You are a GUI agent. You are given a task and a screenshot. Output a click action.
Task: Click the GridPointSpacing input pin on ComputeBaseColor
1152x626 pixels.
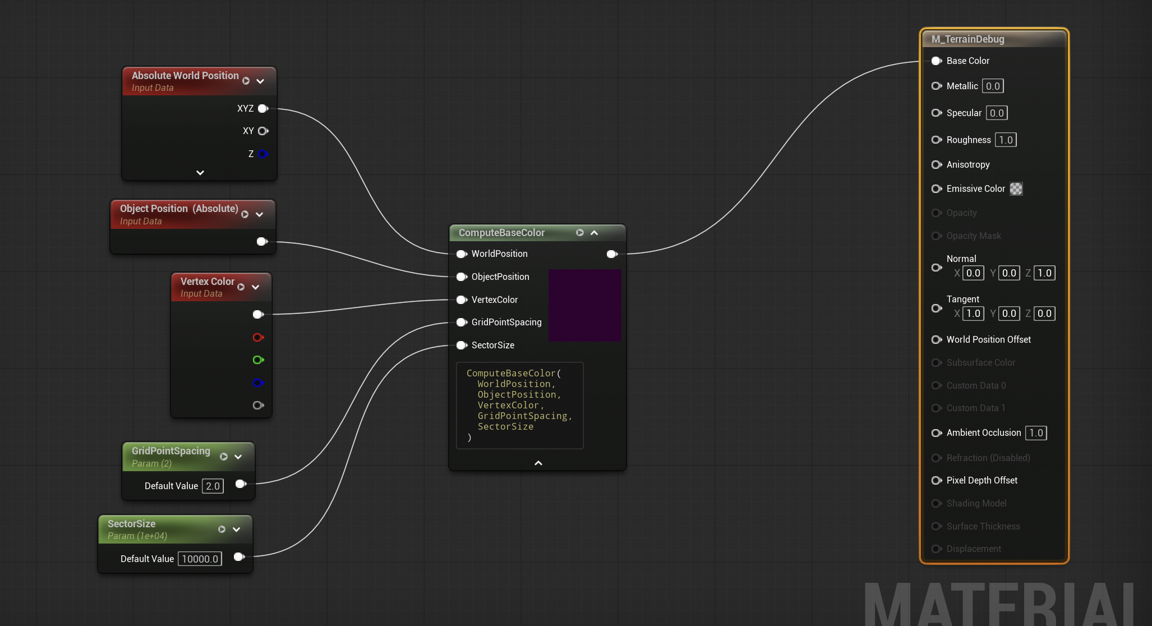pos(462,323)
